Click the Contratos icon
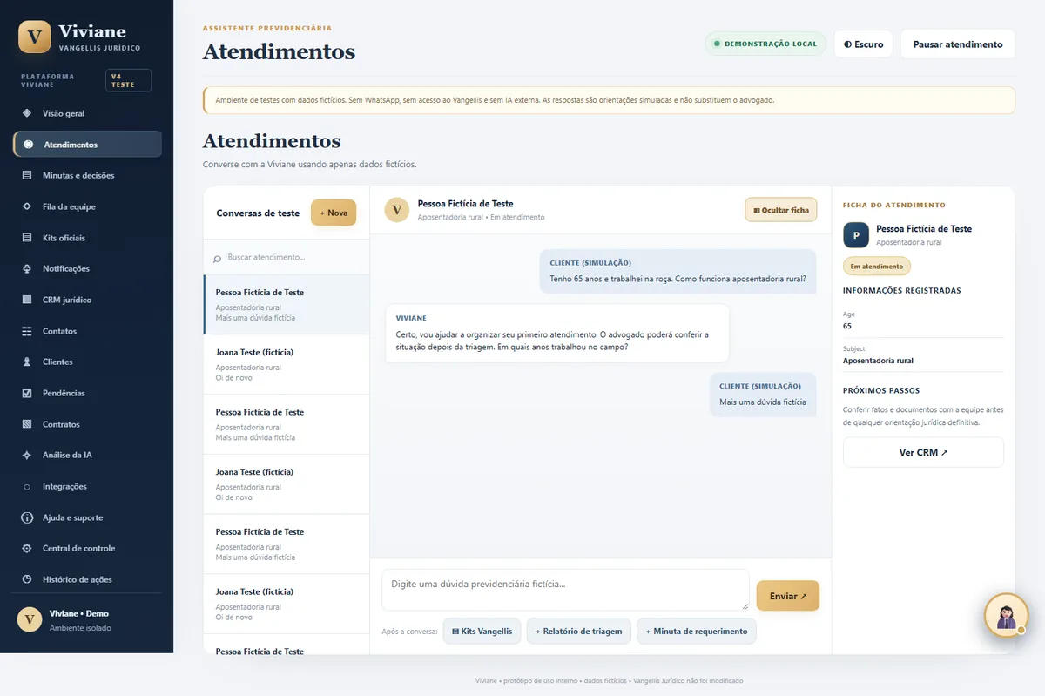The image size is (1045, 696). 27,424
